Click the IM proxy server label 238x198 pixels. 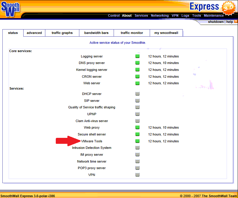92,155
